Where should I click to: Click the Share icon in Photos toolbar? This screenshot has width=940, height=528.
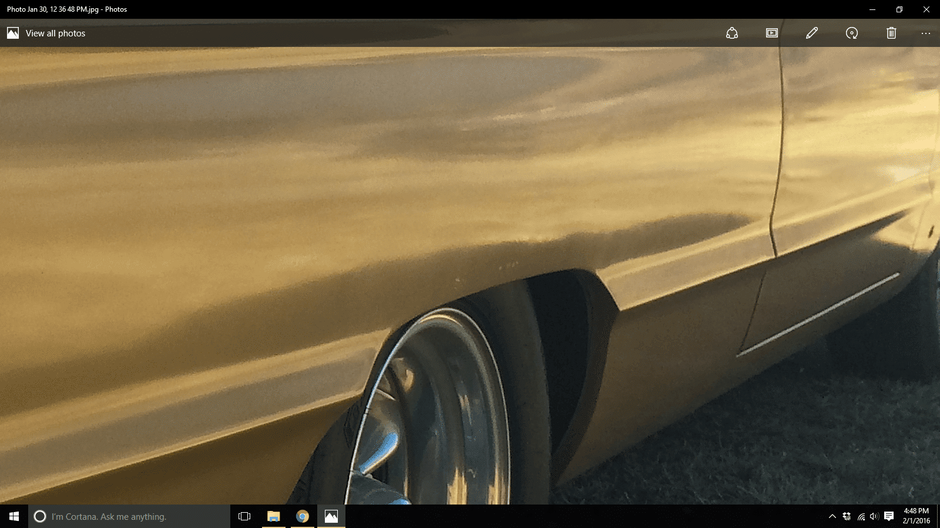click(731, 33)
